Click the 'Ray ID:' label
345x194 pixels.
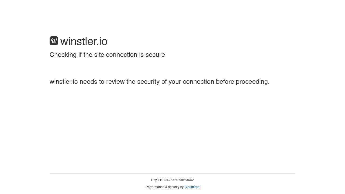(x=156, y=180)
